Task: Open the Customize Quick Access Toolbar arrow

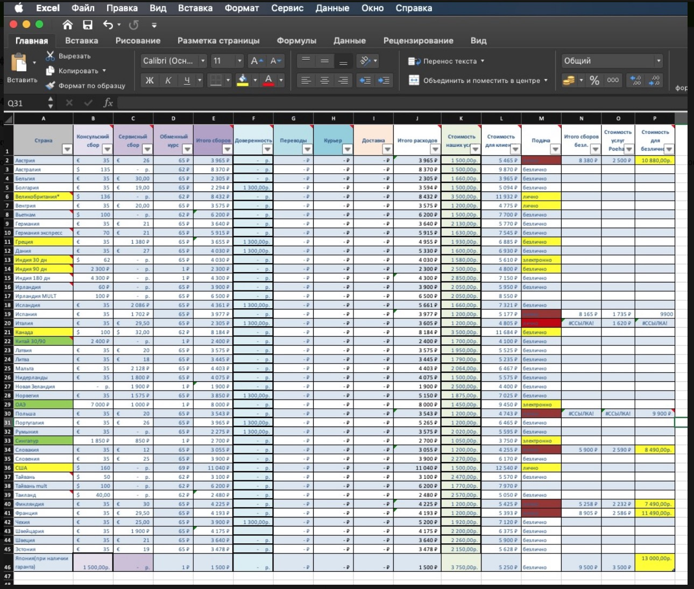Action: click(154, 25)
